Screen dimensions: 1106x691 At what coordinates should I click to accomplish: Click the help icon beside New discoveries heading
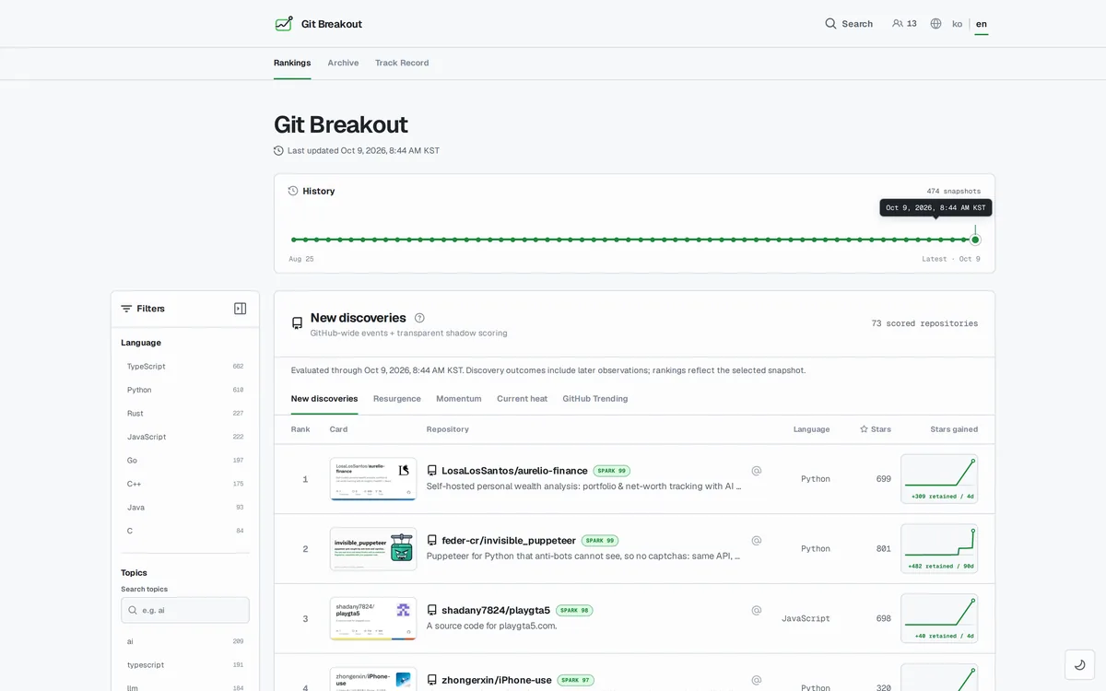point(419,318)
